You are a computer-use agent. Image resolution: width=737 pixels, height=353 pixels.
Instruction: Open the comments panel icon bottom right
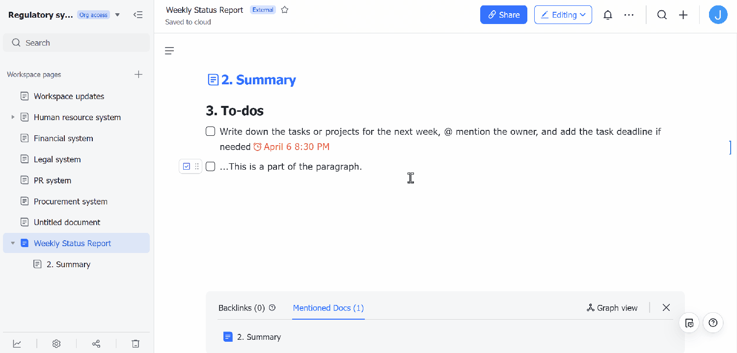point(689,323)
